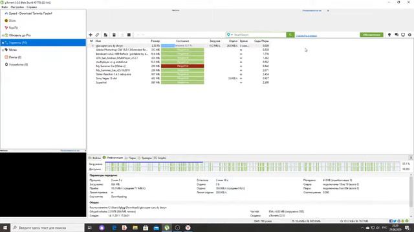Image resolution: width=414 pixels, height=232 pixels.
Task: Open Yandex Browser from the taskbar
Action: [x=188, y=227]
